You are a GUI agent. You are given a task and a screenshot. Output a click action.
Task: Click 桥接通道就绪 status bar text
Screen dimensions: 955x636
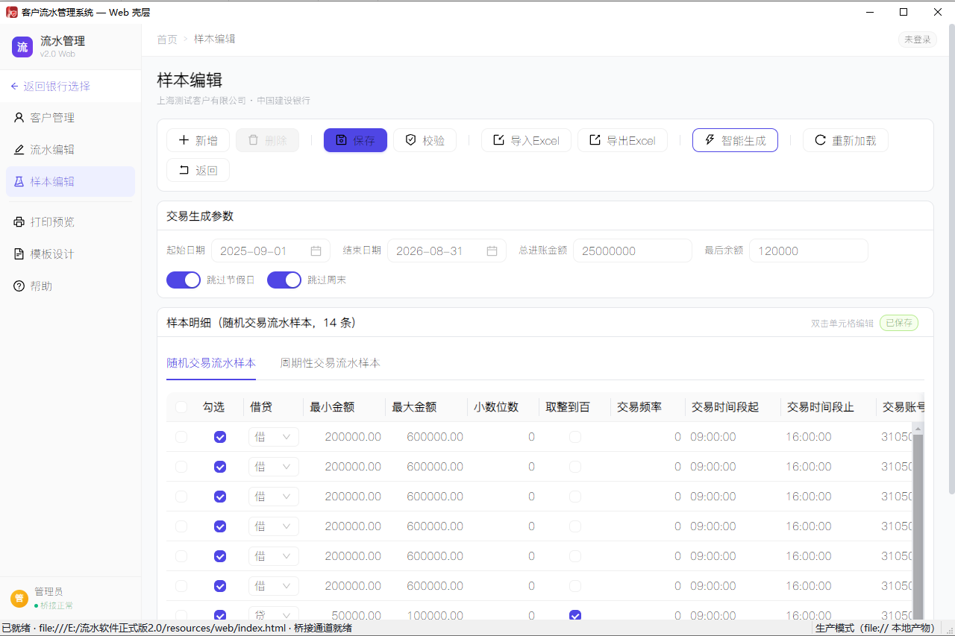coord(322,629)
